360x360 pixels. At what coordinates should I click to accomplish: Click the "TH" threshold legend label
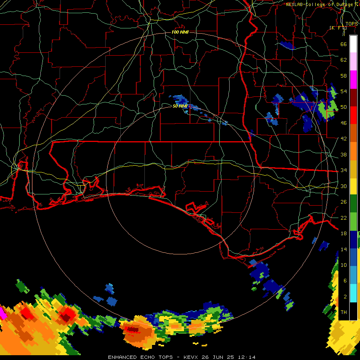[x=344, y=312]
